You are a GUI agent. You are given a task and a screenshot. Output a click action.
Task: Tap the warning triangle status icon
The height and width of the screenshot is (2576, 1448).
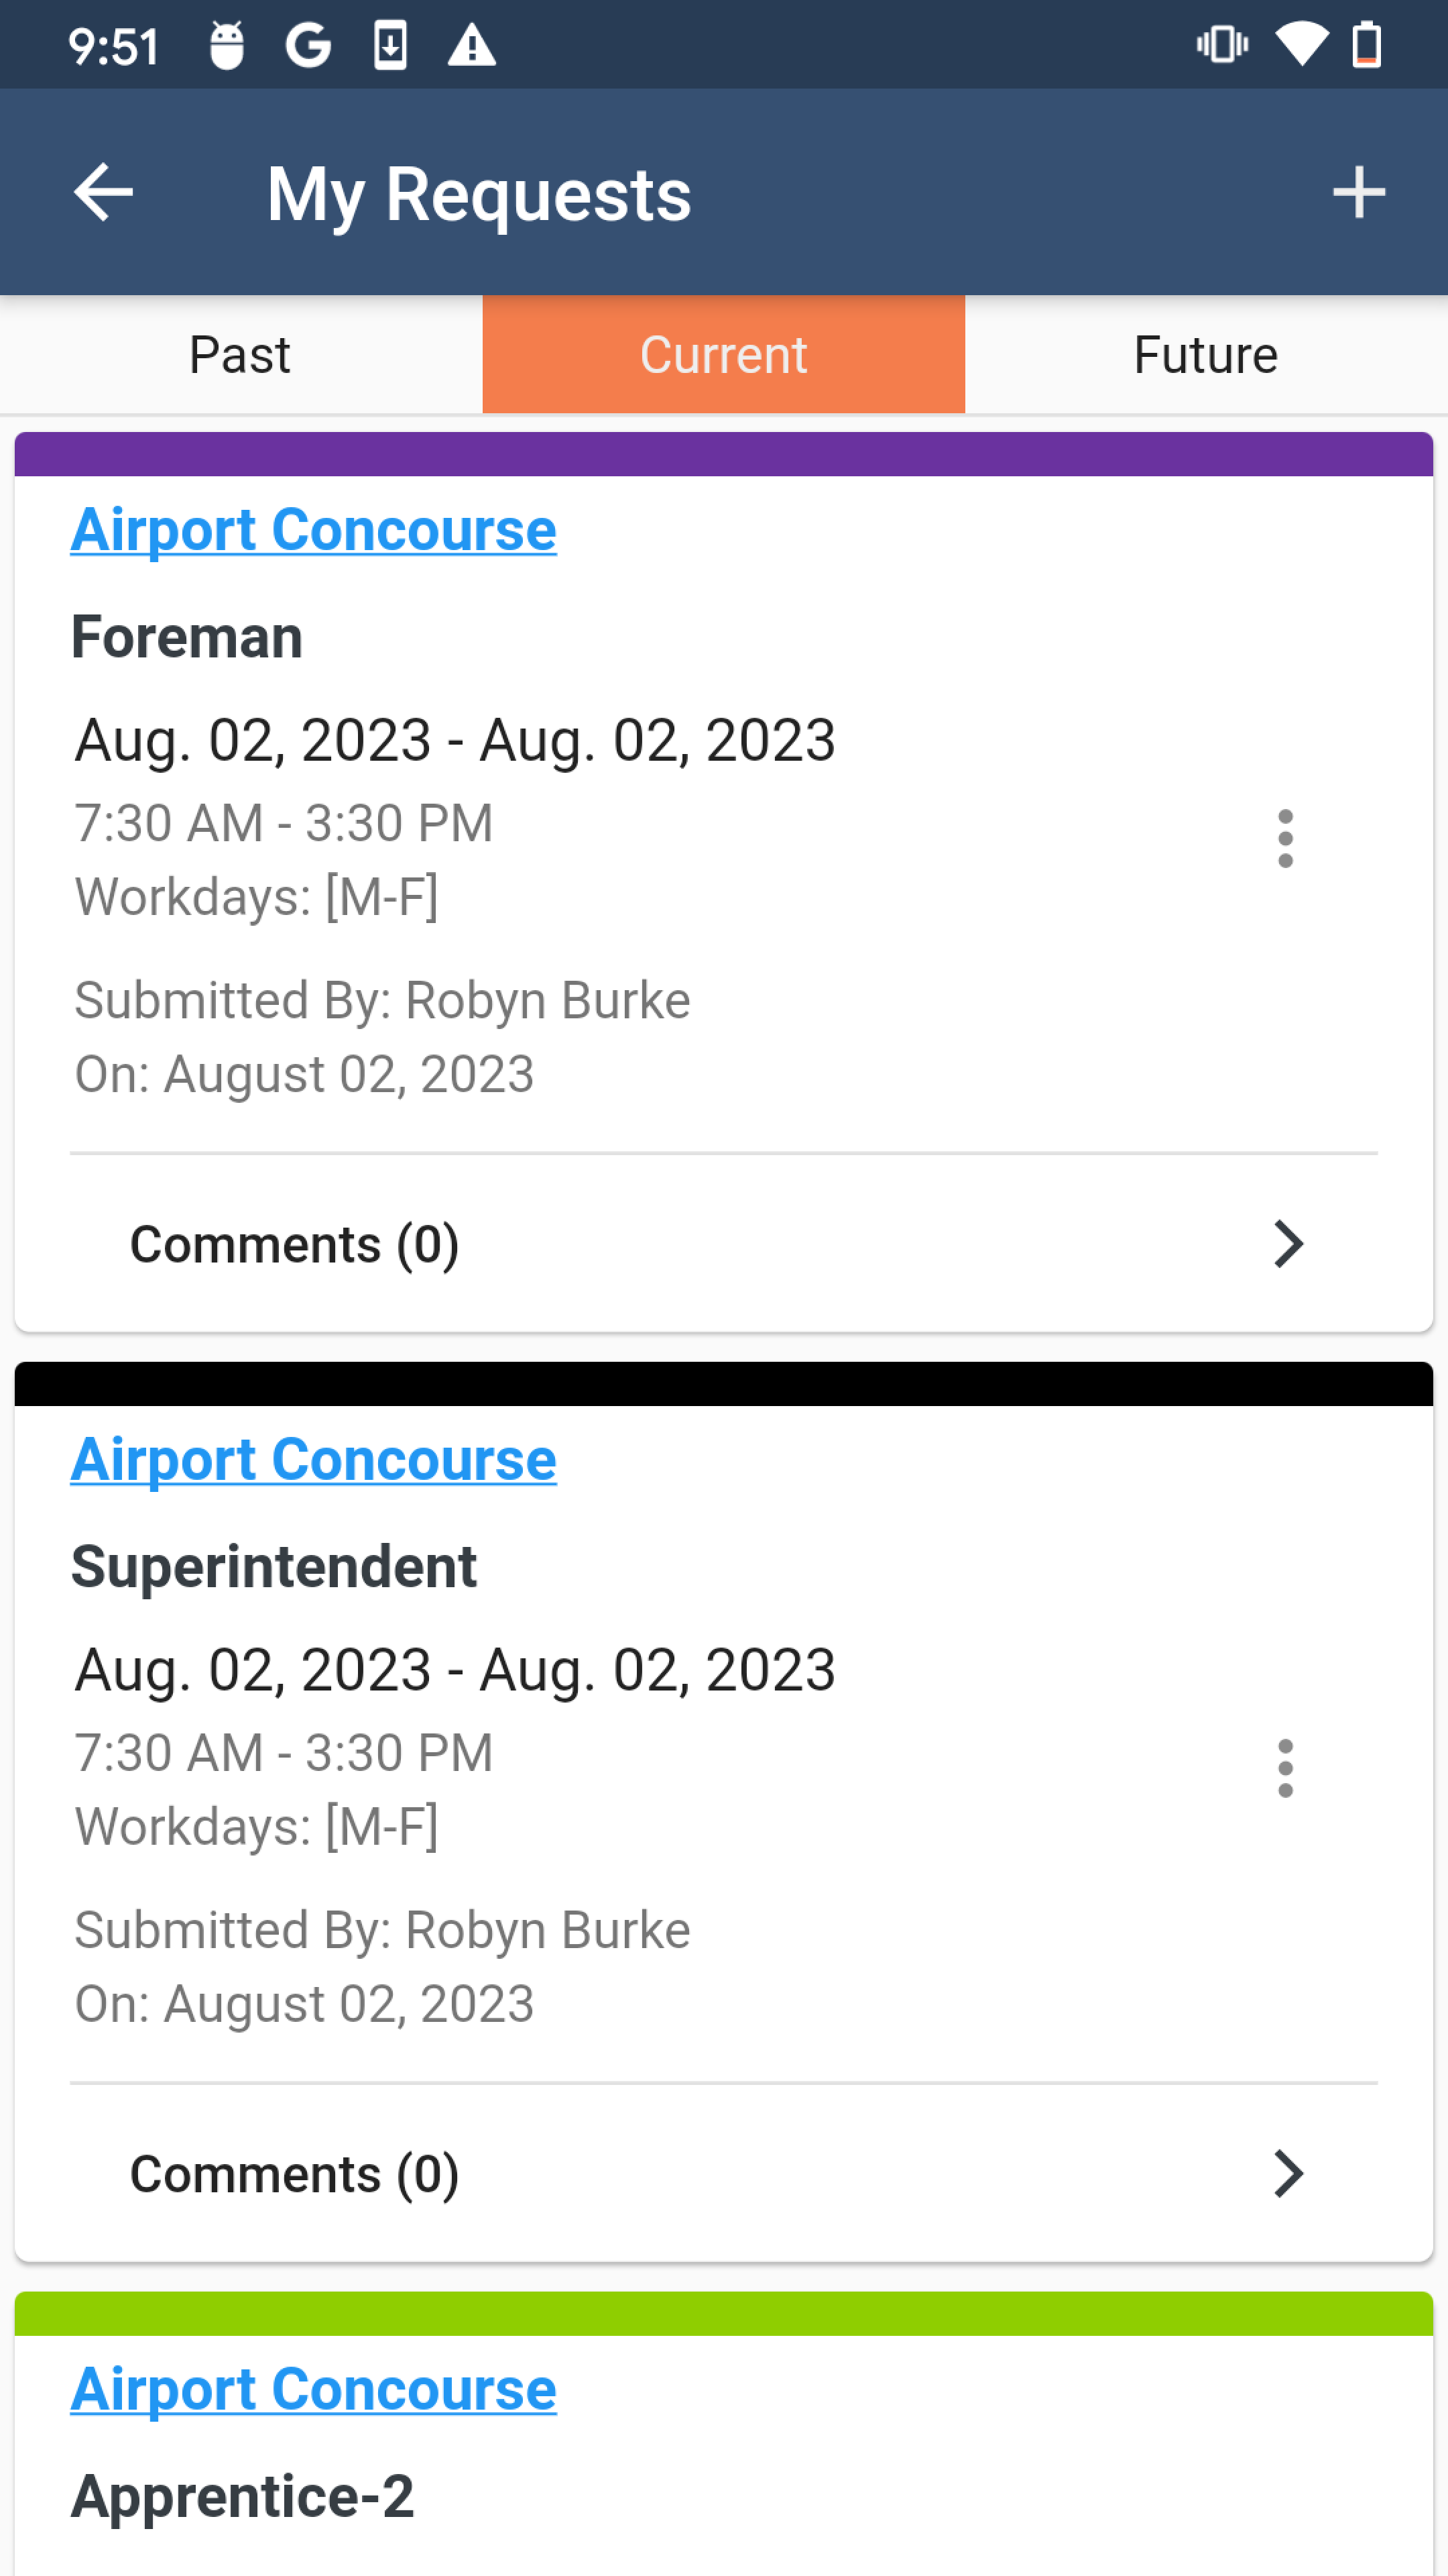coord(472,46)
